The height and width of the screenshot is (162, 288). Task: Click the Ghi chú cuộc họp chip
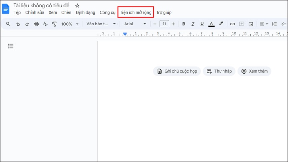click(x=177, y=71)
